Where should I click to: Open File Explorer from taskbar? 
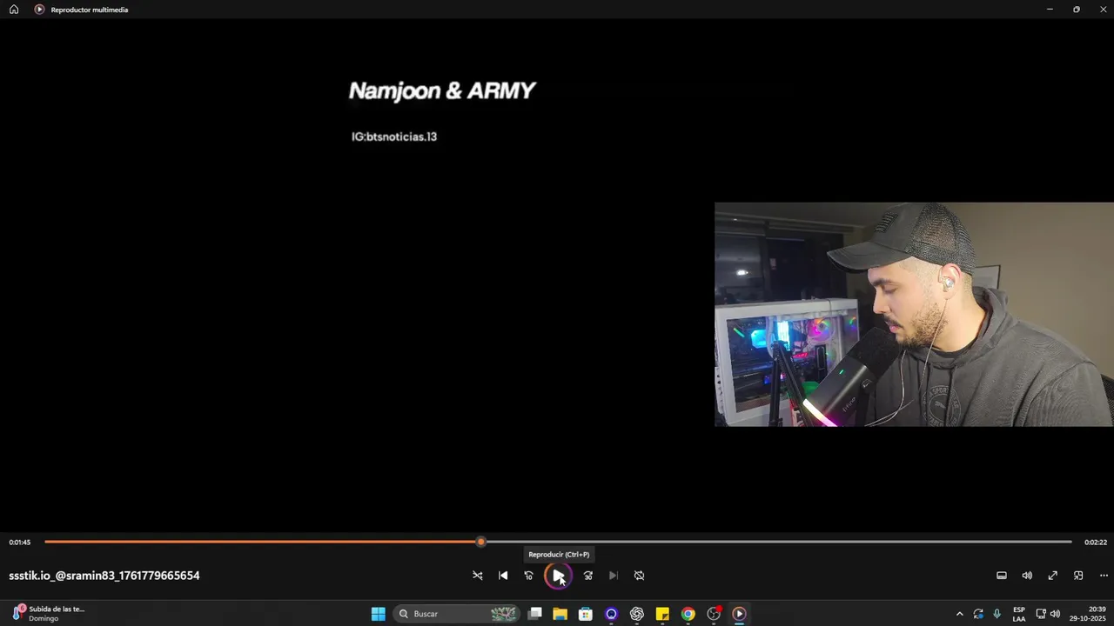pyautogui.click(x=560, y=614)
